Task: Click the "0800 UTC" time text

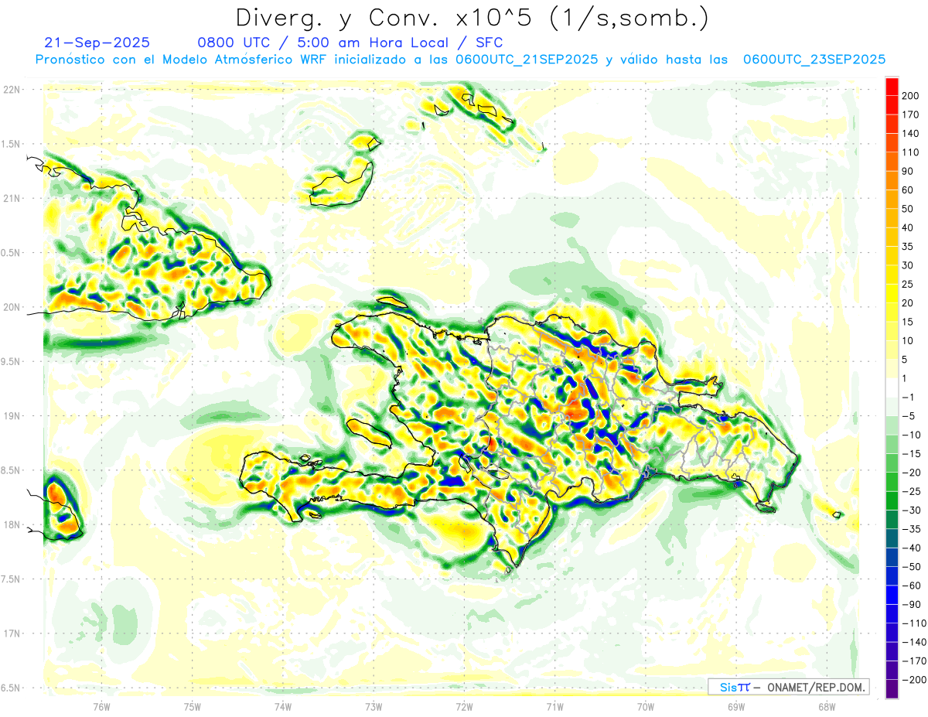Action: 234,43
